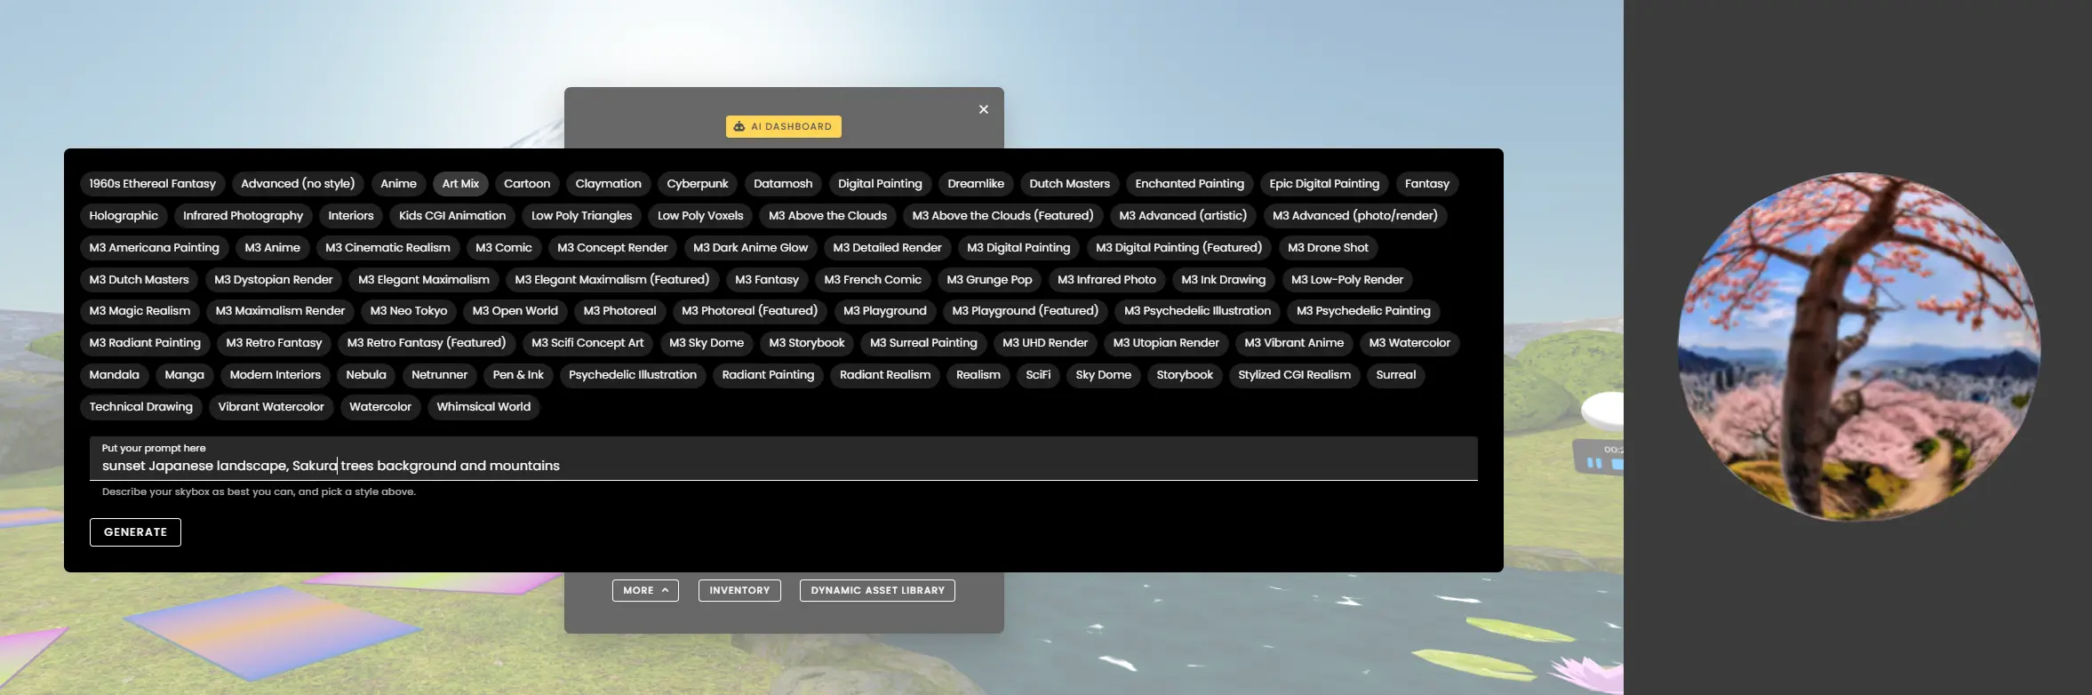This screenshot has height=695, width=2092.
Task: Choose the Anime style chip
Action: (x=398, y=184)
